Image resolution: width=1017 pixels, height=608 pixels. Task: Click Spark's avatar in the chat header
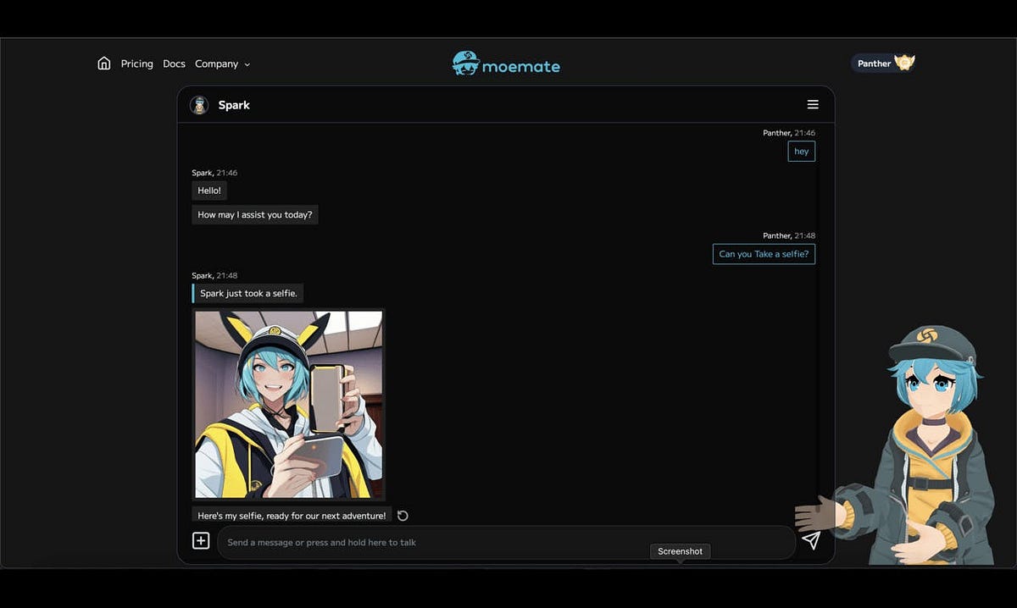(x=198, y=104)
